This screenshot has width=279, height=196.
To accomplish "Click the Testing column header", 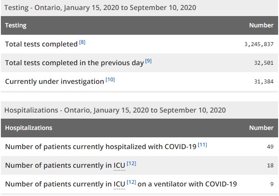I will tap(16, 25).
